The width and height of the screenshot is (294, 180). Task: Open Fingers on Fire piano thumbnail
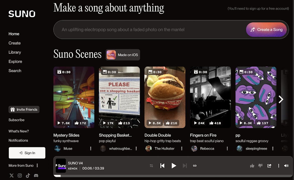click(x=210, y=97)
